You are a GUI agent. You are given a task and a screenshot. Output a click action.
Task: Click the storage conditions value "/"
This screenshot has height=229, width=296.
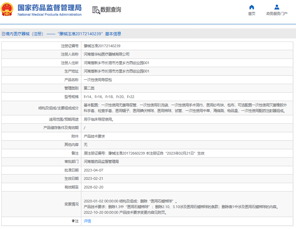85,128
